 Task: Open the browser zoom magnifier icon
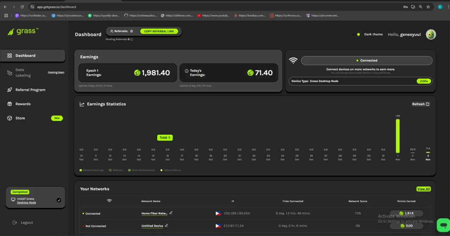tap(420, 7)
